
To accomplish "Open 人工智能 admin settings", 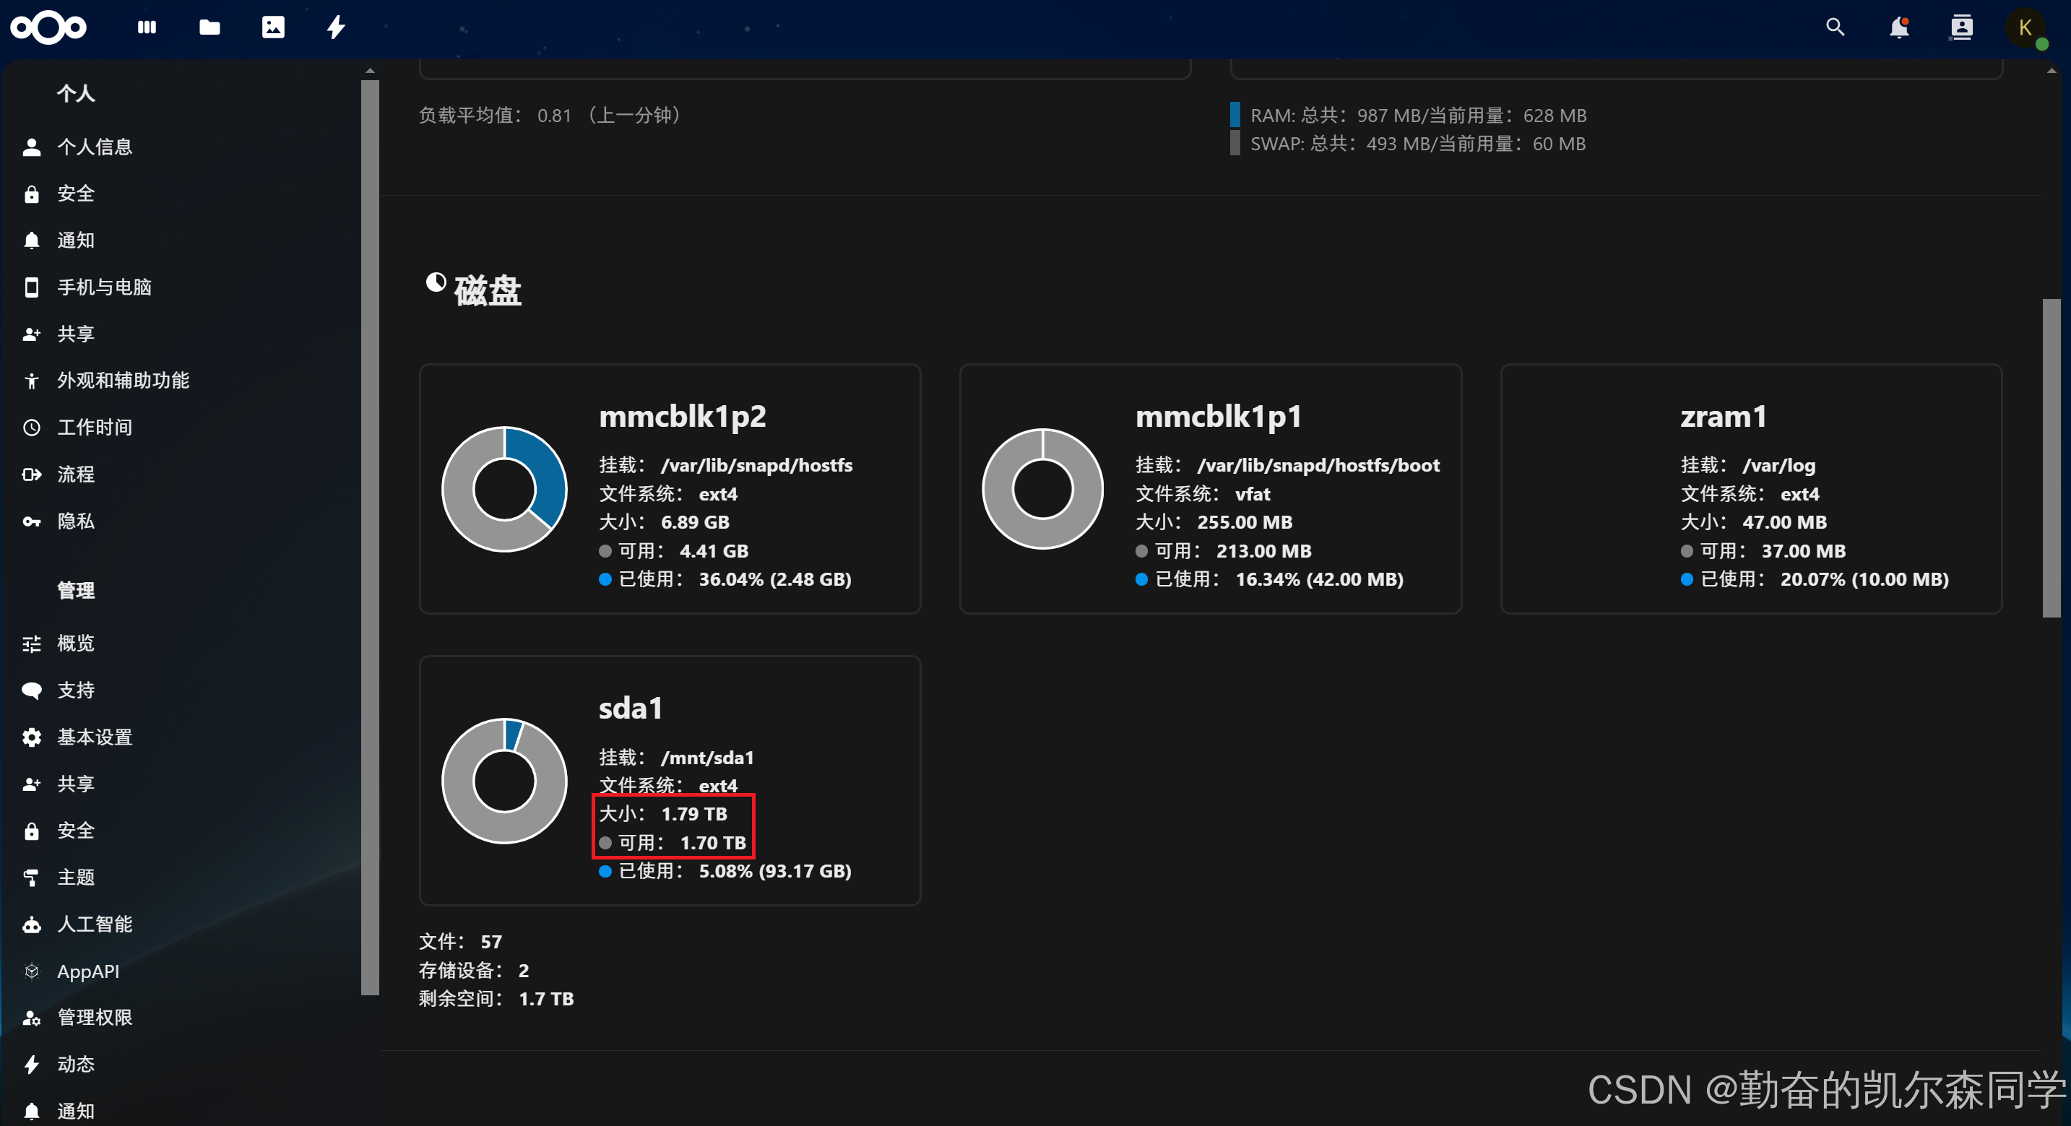I will point(95,924).
